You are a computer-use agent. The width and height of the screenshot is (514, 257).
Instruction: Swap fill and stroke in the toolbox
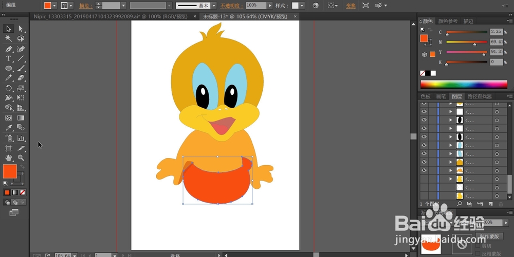click(22, 167)
